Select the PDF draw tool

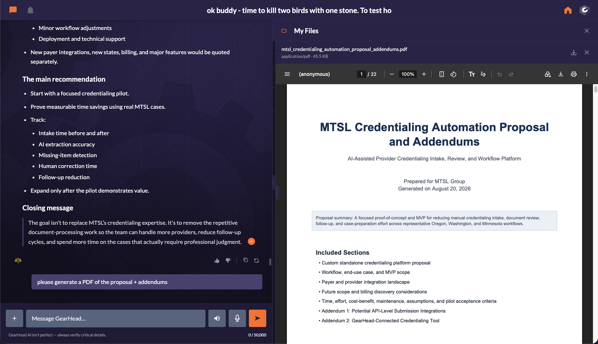click(x=483, y=74)
